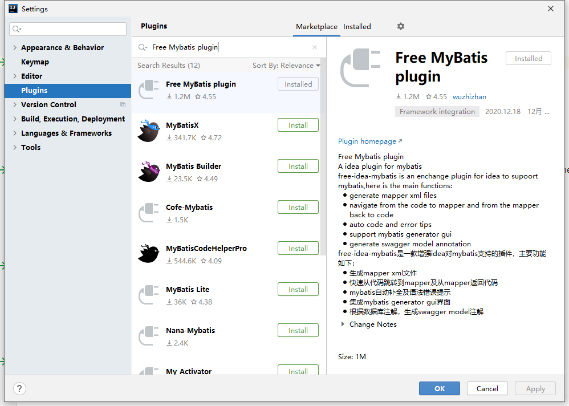
Task: Expand the Tools settings node
Action: point(15,147)
